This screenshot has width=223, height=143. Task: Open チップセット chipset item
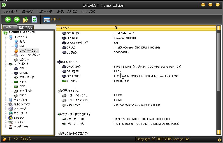[x=25, y=91]
